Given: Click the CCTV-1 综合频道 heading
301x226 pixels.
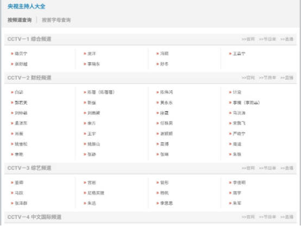Looking at the screenshot, I should pyautogui.click(x=29, y=39).
